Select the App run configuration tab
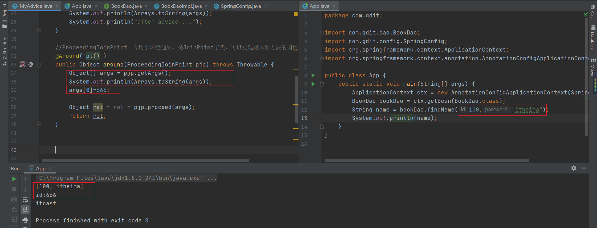The height and width of the screenshot is (228, 597). pos(40,168)
